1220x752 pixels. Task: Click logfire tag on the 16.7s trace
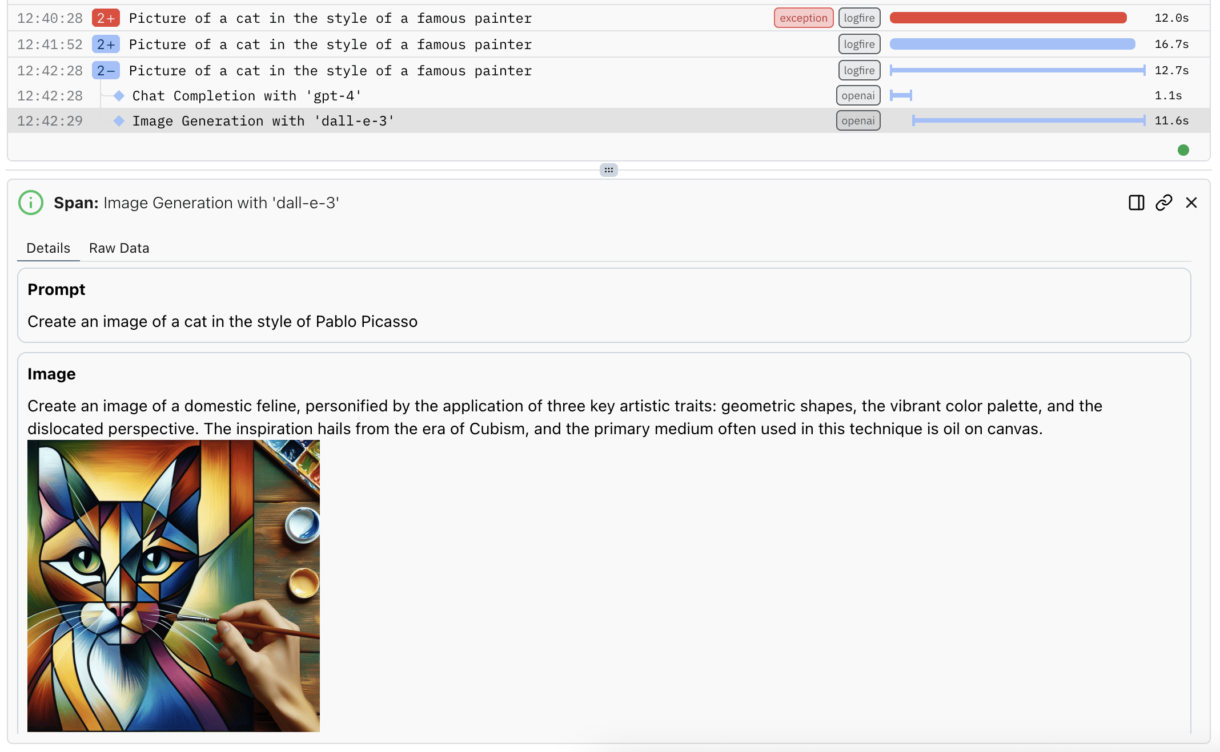(x=859, y=45)
